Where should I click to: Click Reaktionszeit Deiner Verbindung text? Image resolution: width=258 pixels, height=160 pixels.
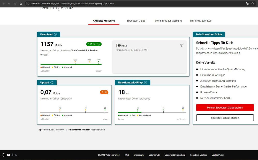click(134, 99)
